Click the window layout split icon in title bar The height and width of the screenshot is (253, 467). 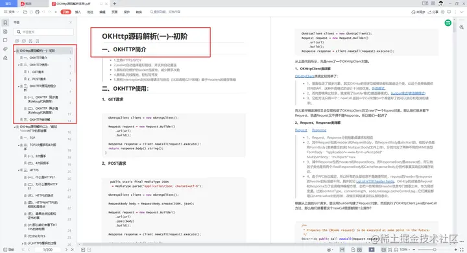425,4
